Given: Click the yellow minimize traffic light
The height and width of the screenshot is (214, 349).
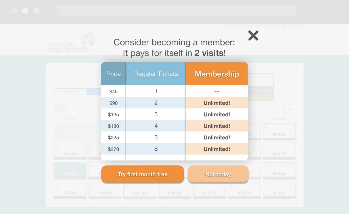Looking at the screenshot, I should click(25, 10).
